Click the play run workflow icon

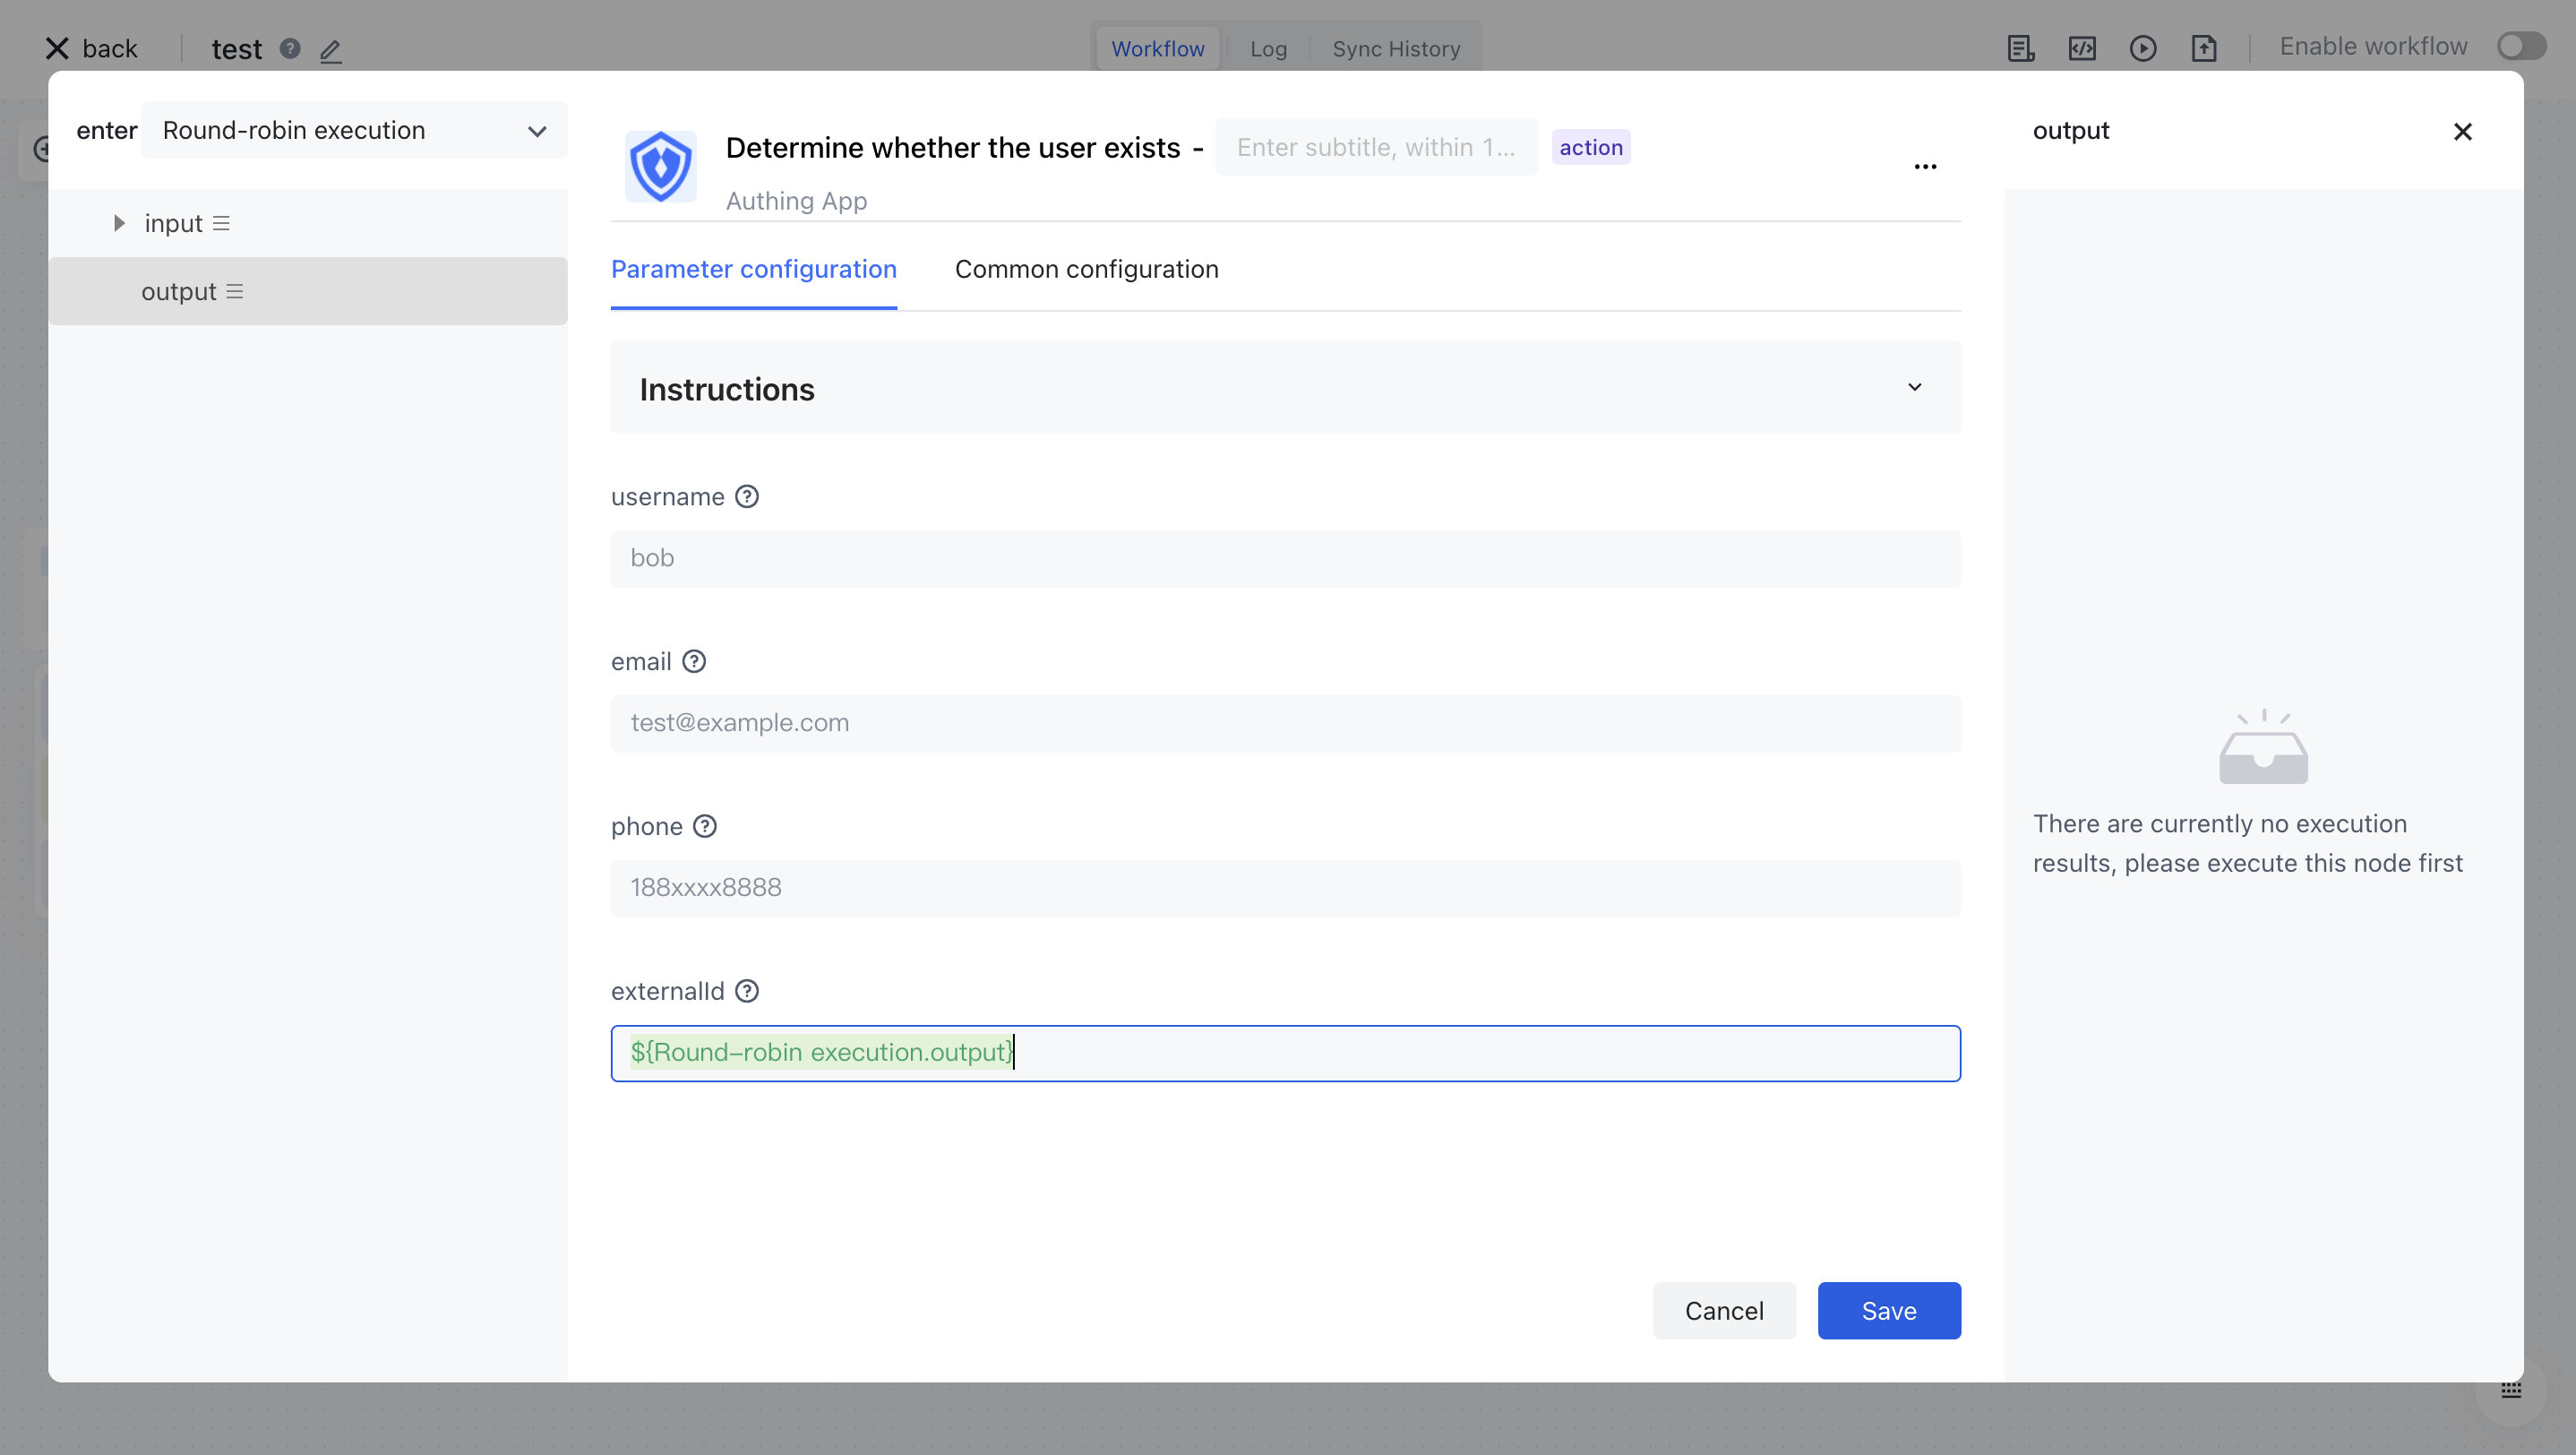pyautogui.click(x=2142, y=48)
